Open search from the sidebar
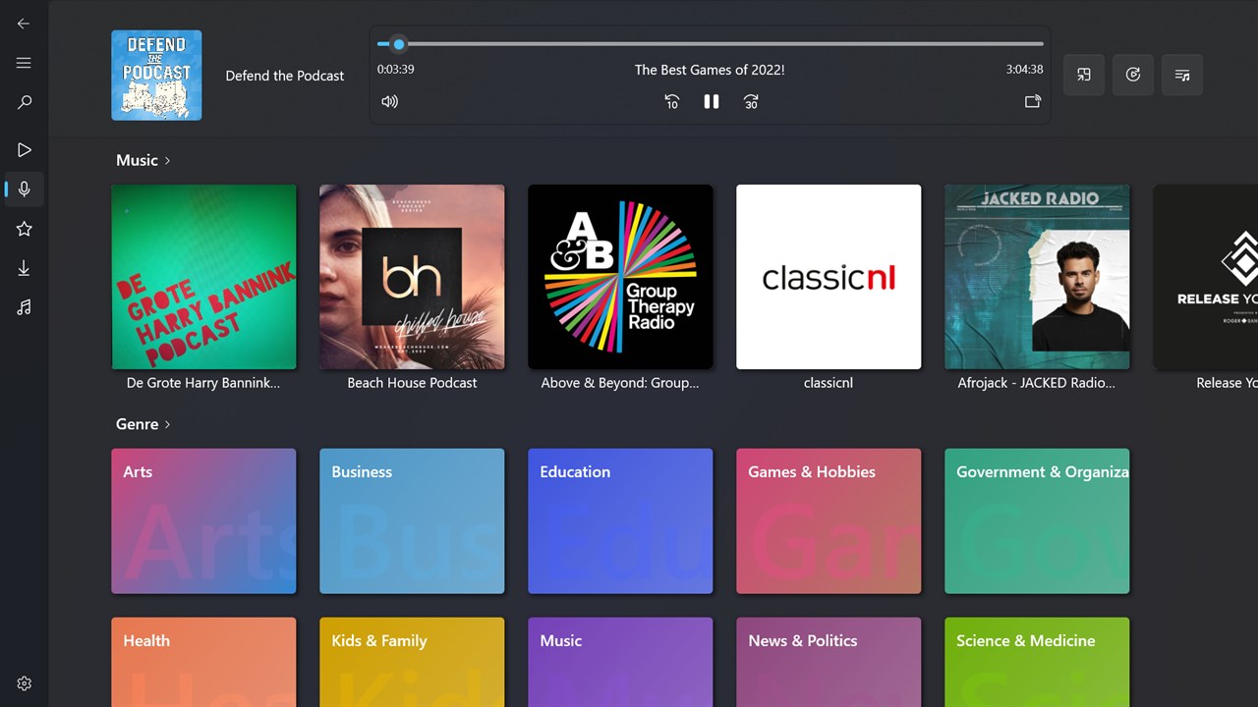 pos(24,102)
